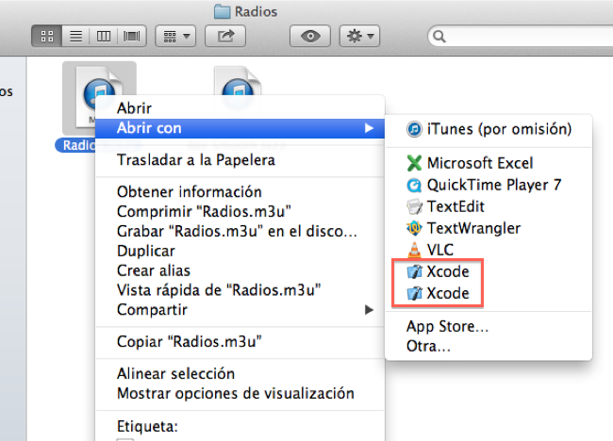Select Abrir con menu entry
613x441 pixels.
(240, 128)
